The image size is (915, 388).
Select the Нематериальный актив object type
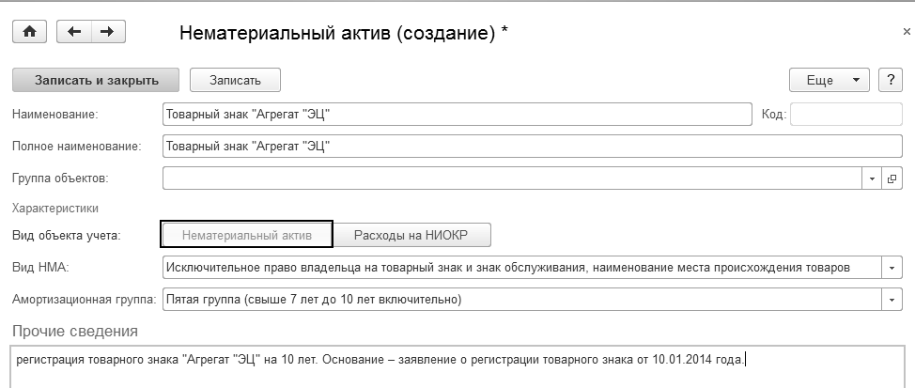(245, 234)
